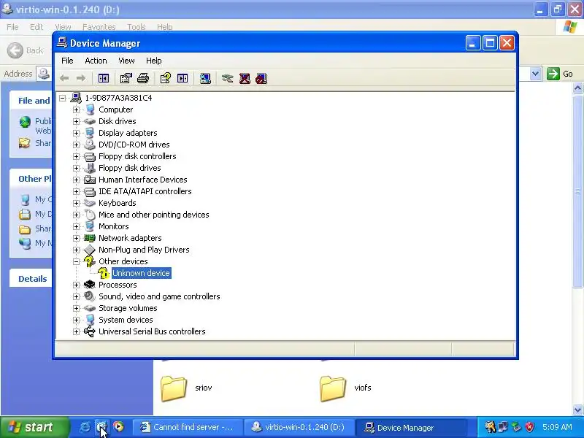This screenshot has height=438, width=584.
Task: Open the address bar dropdown in Explorer window
Action: tap(535, 74)
